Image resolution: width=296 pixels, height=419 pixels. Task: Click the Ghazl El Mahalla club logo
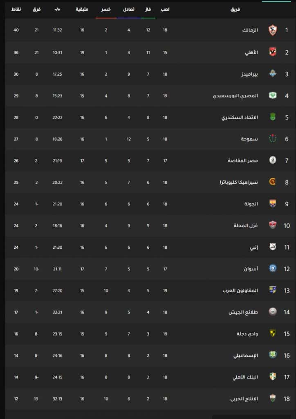click(273, 225)
